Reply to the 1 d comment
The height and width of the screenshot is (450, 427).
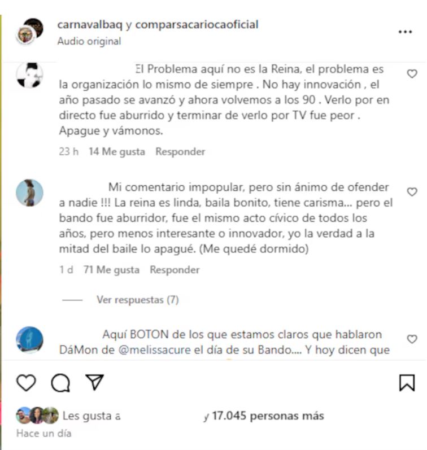point(175,270)
